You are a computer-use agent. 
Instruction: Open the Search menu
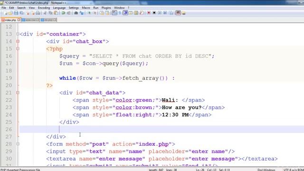click(21, 8)
